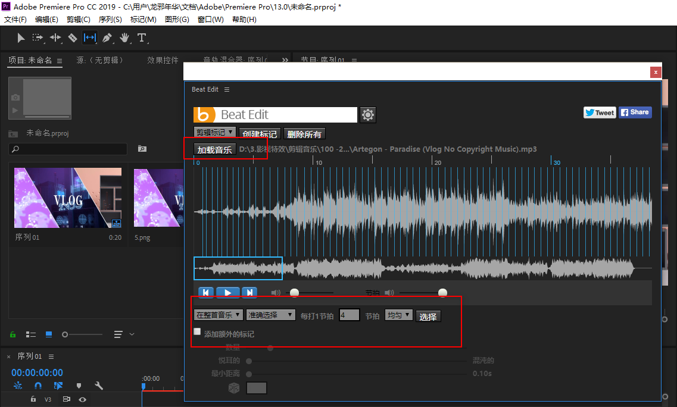677x407 pixels.
Task: Jump to start in Beat Edit player
Action: pos(206,293)
